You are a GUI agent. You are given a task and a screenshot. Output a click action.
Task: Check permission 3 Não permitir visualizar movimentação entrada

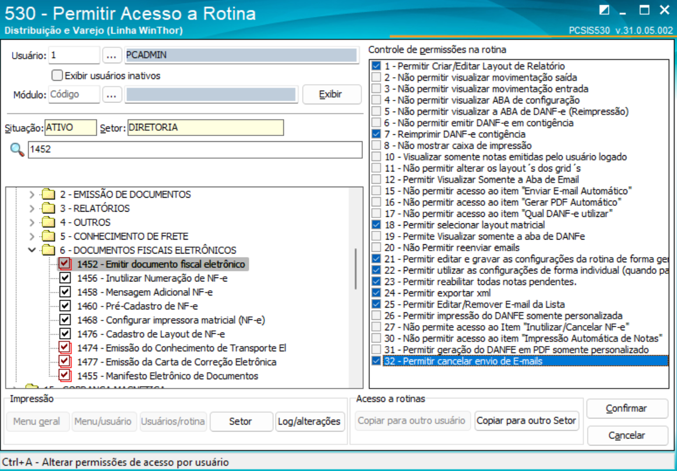[376, 88]
